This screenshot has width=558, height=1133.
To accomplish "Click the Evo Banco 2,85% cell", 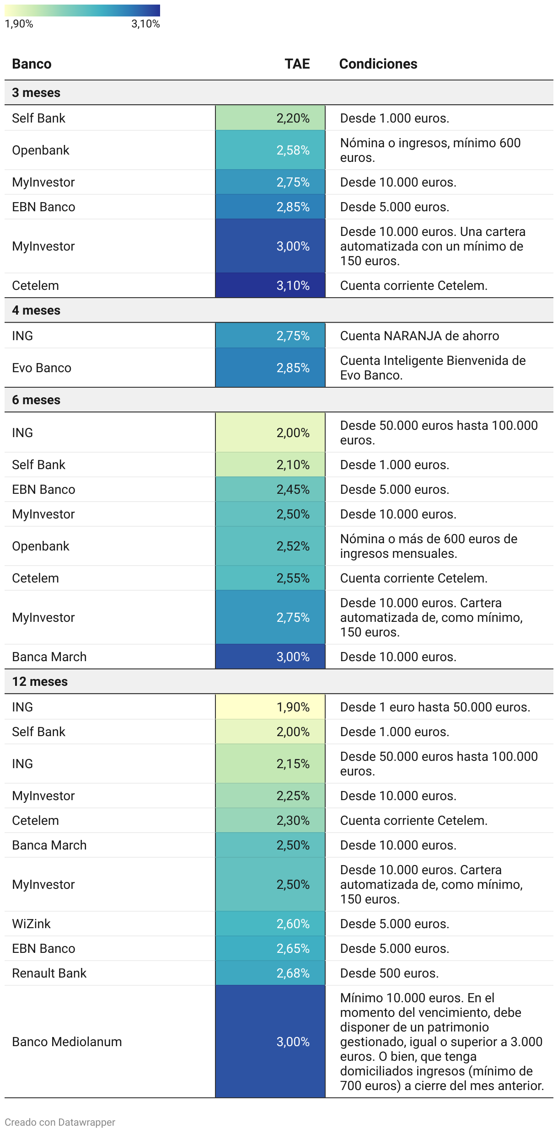I will (270, 368).
